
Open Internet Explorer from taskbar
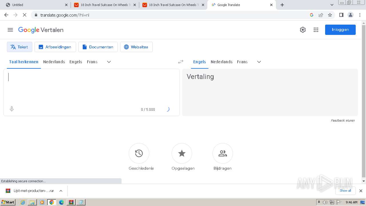(23, 202)
